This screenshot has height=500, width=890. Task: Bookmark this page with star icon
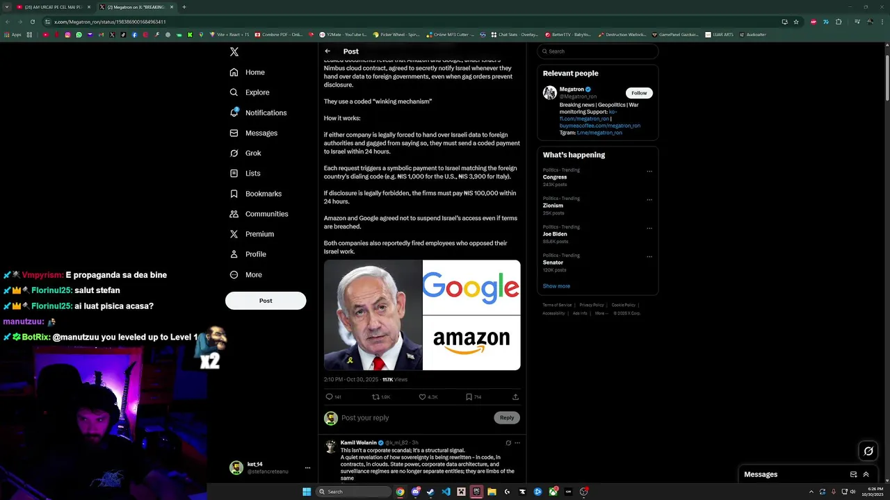coord(796,22)
